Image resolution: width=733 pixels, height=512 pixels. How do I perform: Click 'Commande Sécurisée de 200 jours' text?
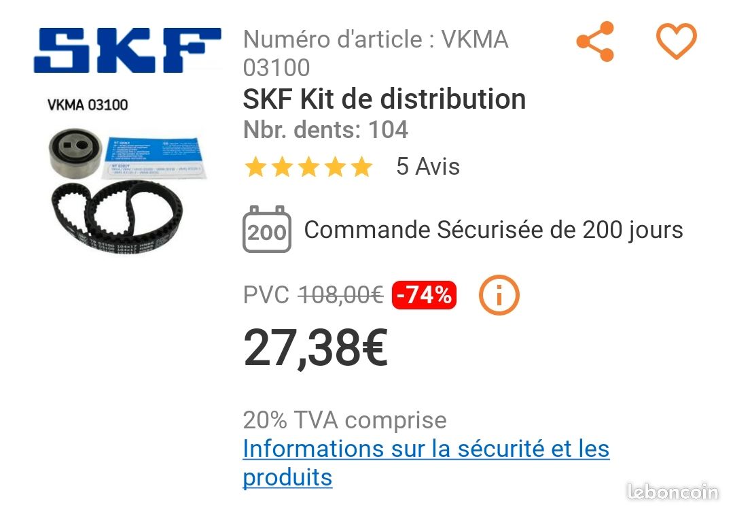493,230
